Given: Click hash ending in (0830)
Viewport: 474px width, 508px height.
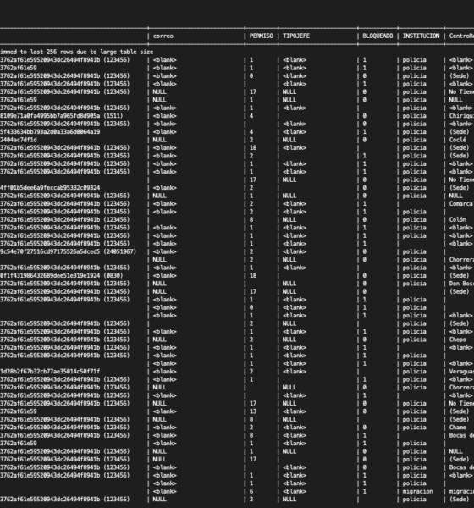Looking at the screenshot, I should (62, 275).
